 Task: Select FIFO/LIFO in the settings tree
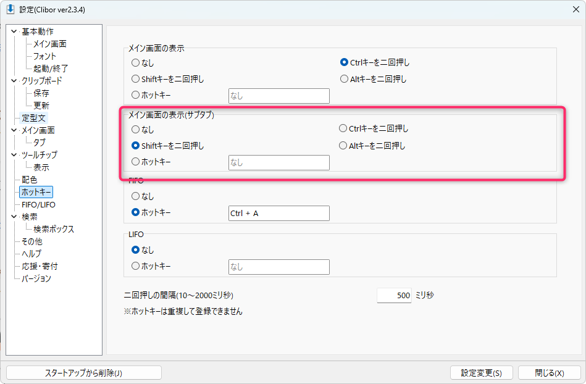click(38, 204)
